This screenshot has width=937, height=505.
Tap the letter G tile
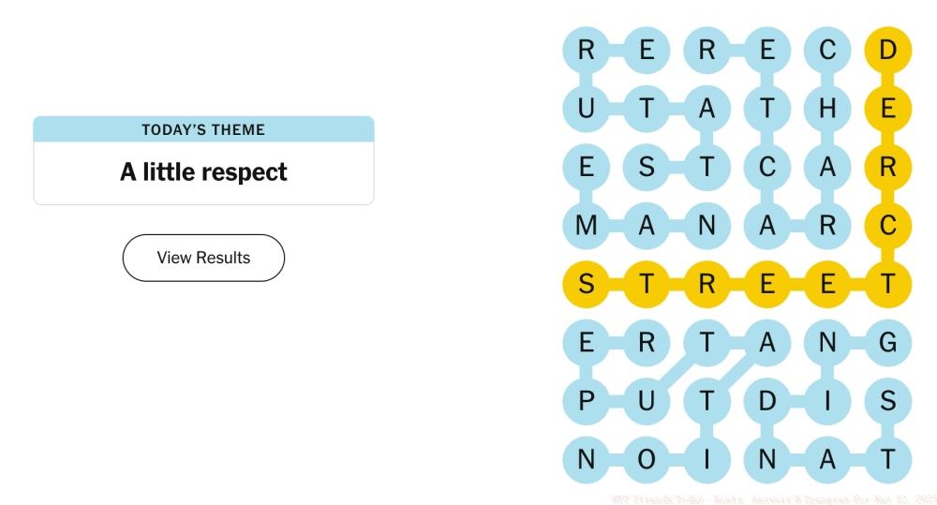coord(888,343)
